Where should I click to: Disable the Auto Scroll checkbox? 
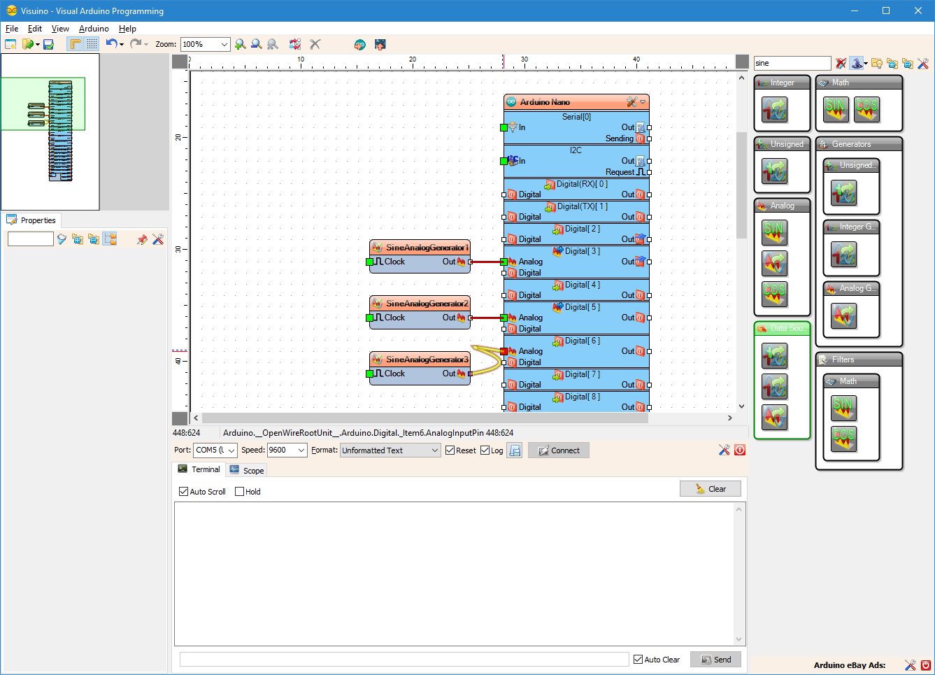click(x=184, y=492)
